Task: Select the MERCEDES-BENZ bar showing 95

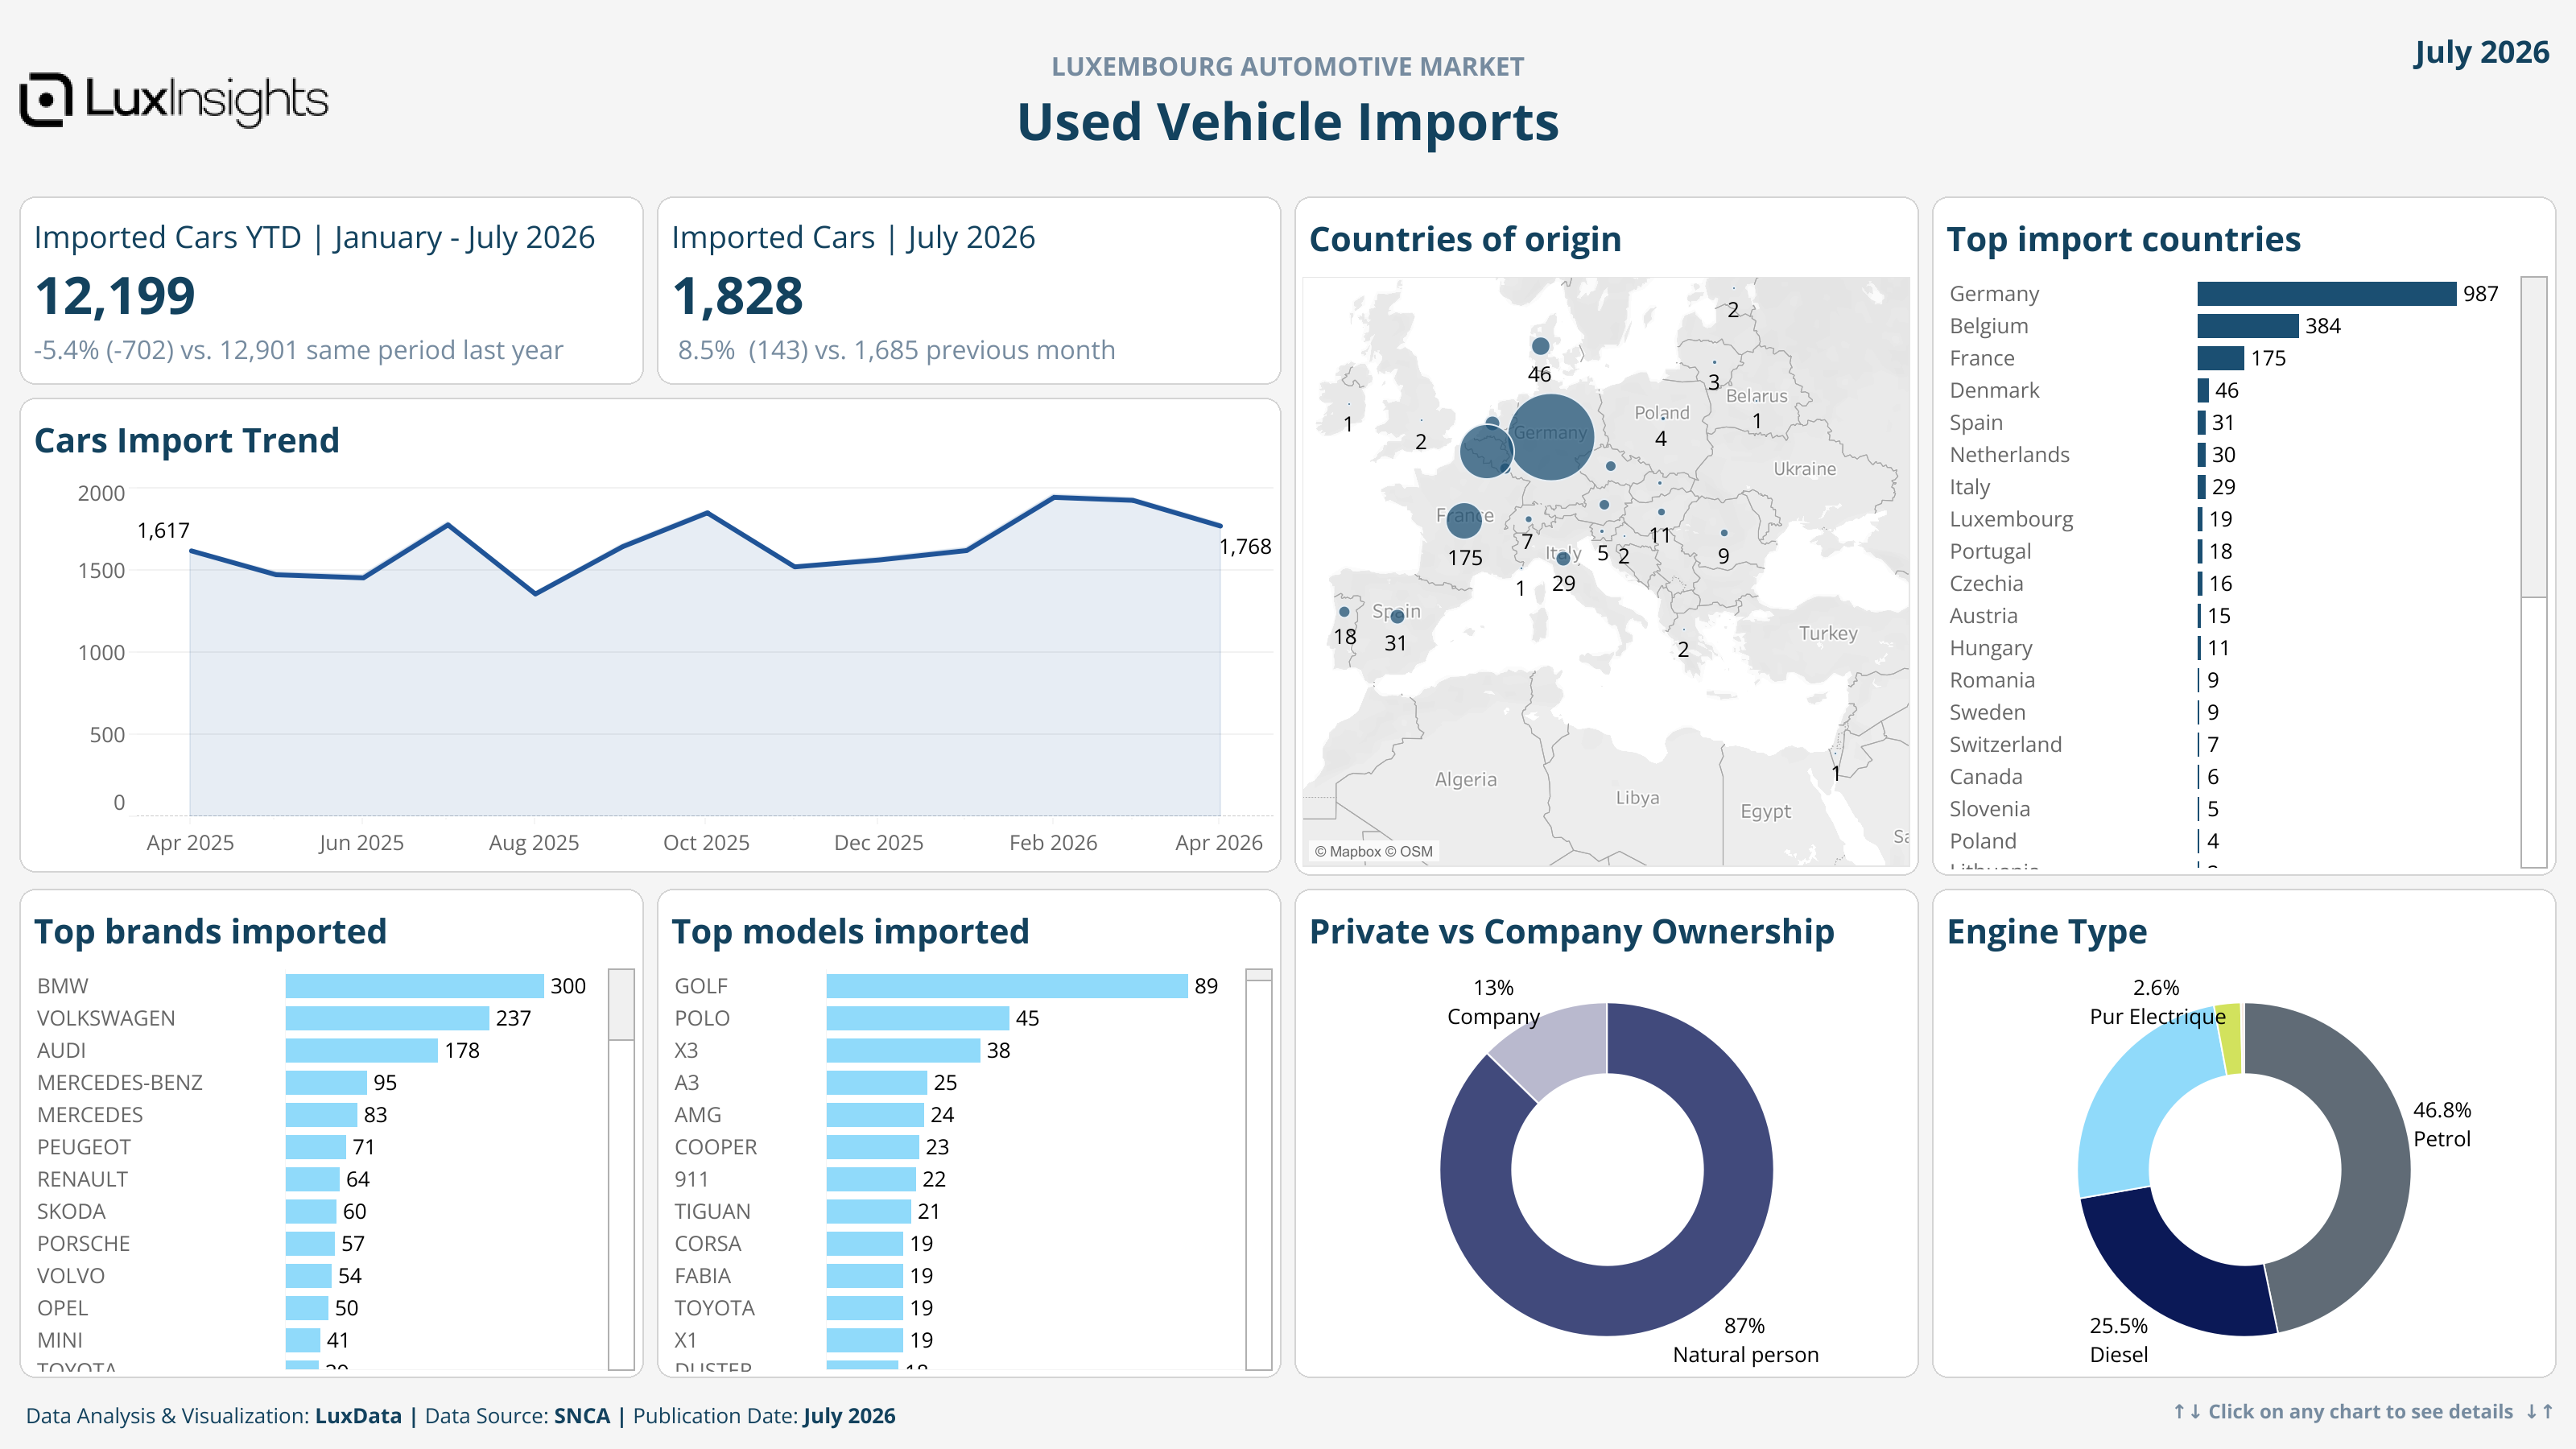Action: point(326,1082)
